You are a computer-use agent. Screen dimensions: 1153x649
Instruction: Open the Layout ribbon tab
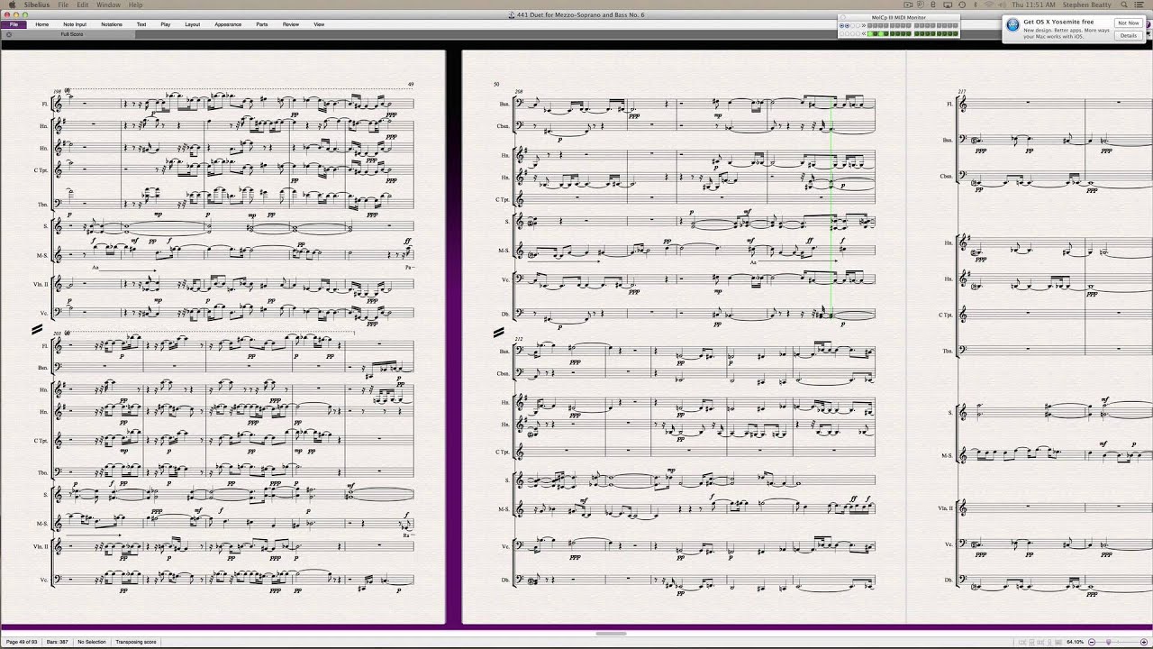point(192,24)
